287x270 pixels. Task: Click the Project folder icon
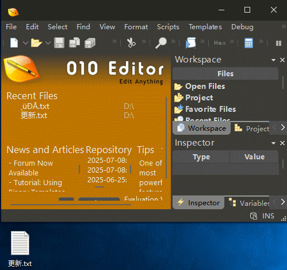(179, 97)
